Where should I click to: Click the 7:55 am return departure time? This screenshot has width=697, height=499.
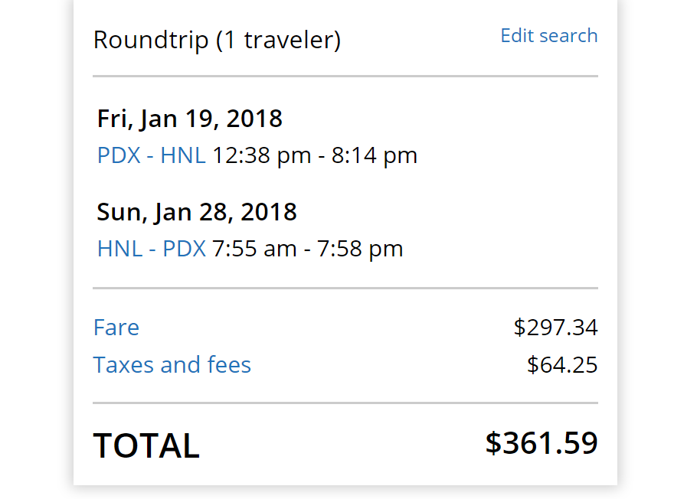click(x=254, y=249)
